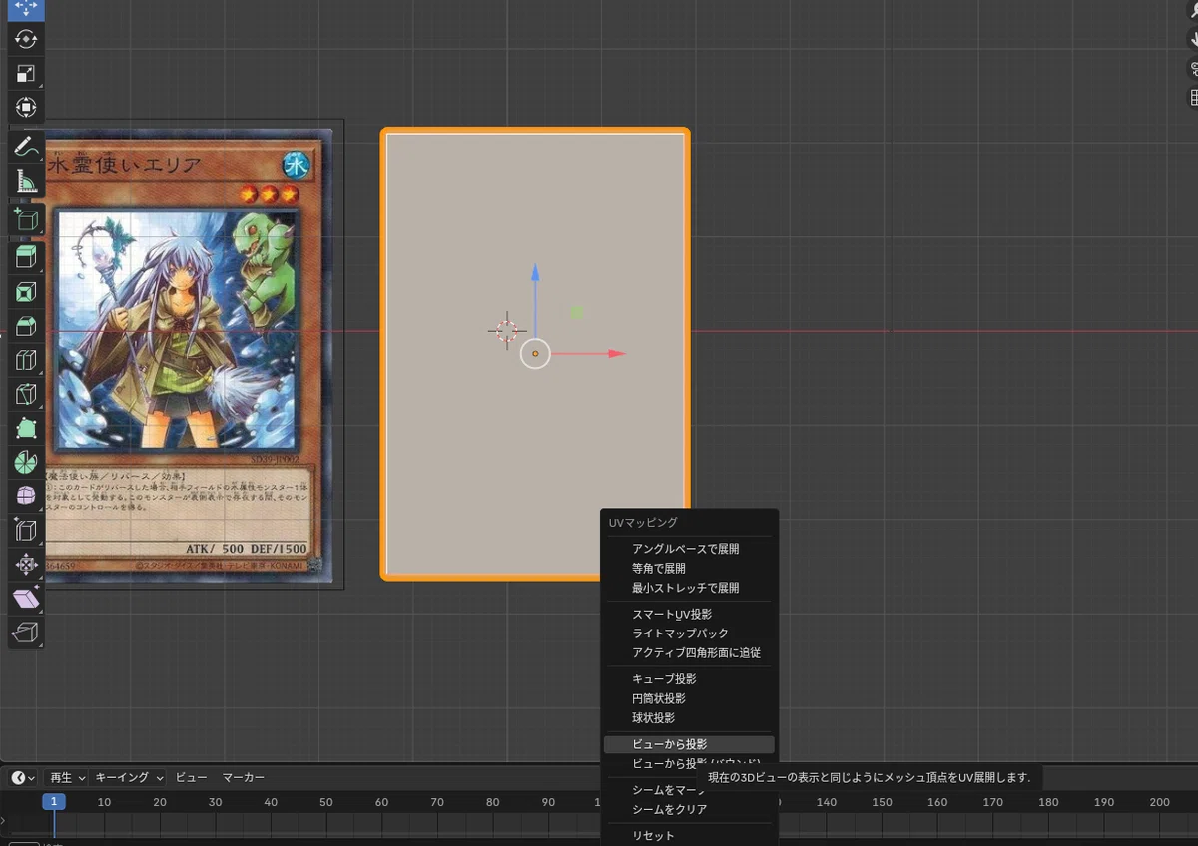The image size is (1198, 846).
Task: Click frame 50 on timeline ruler
Action: [x=326, y=802]
